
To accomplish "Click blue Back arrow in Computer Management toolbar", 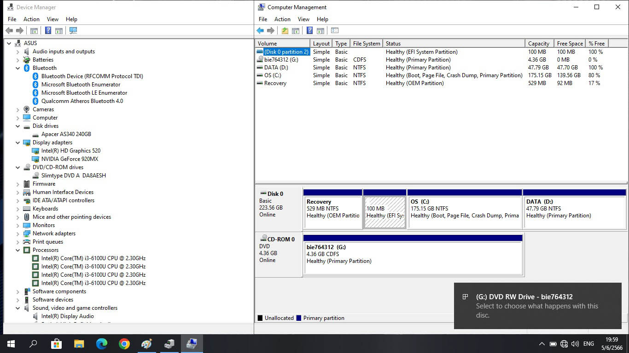I will click(260, 30).
